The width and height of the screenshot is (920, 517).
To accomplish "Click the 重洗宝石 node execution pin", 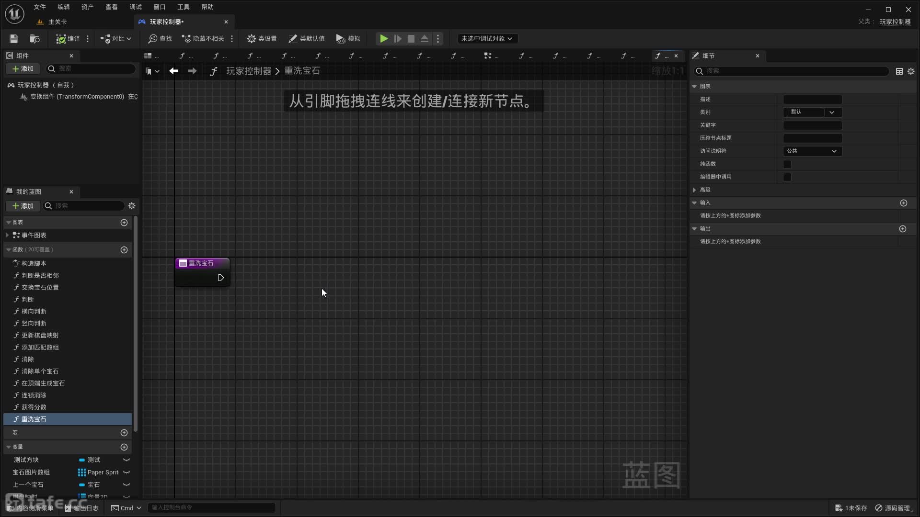I will tap(220, 278).
